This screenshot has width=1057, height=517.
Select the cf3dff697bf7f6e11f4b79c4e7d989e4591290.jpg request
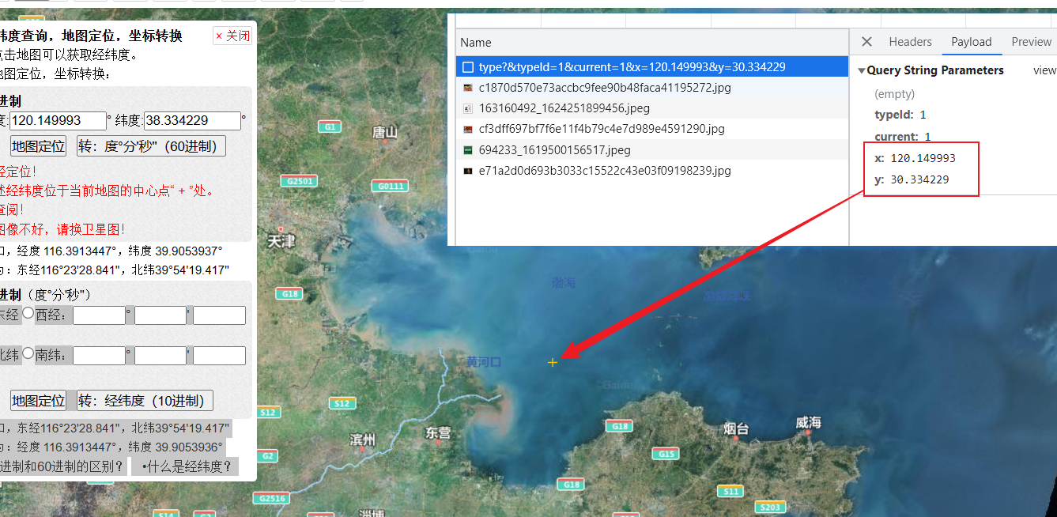point(652,129)
